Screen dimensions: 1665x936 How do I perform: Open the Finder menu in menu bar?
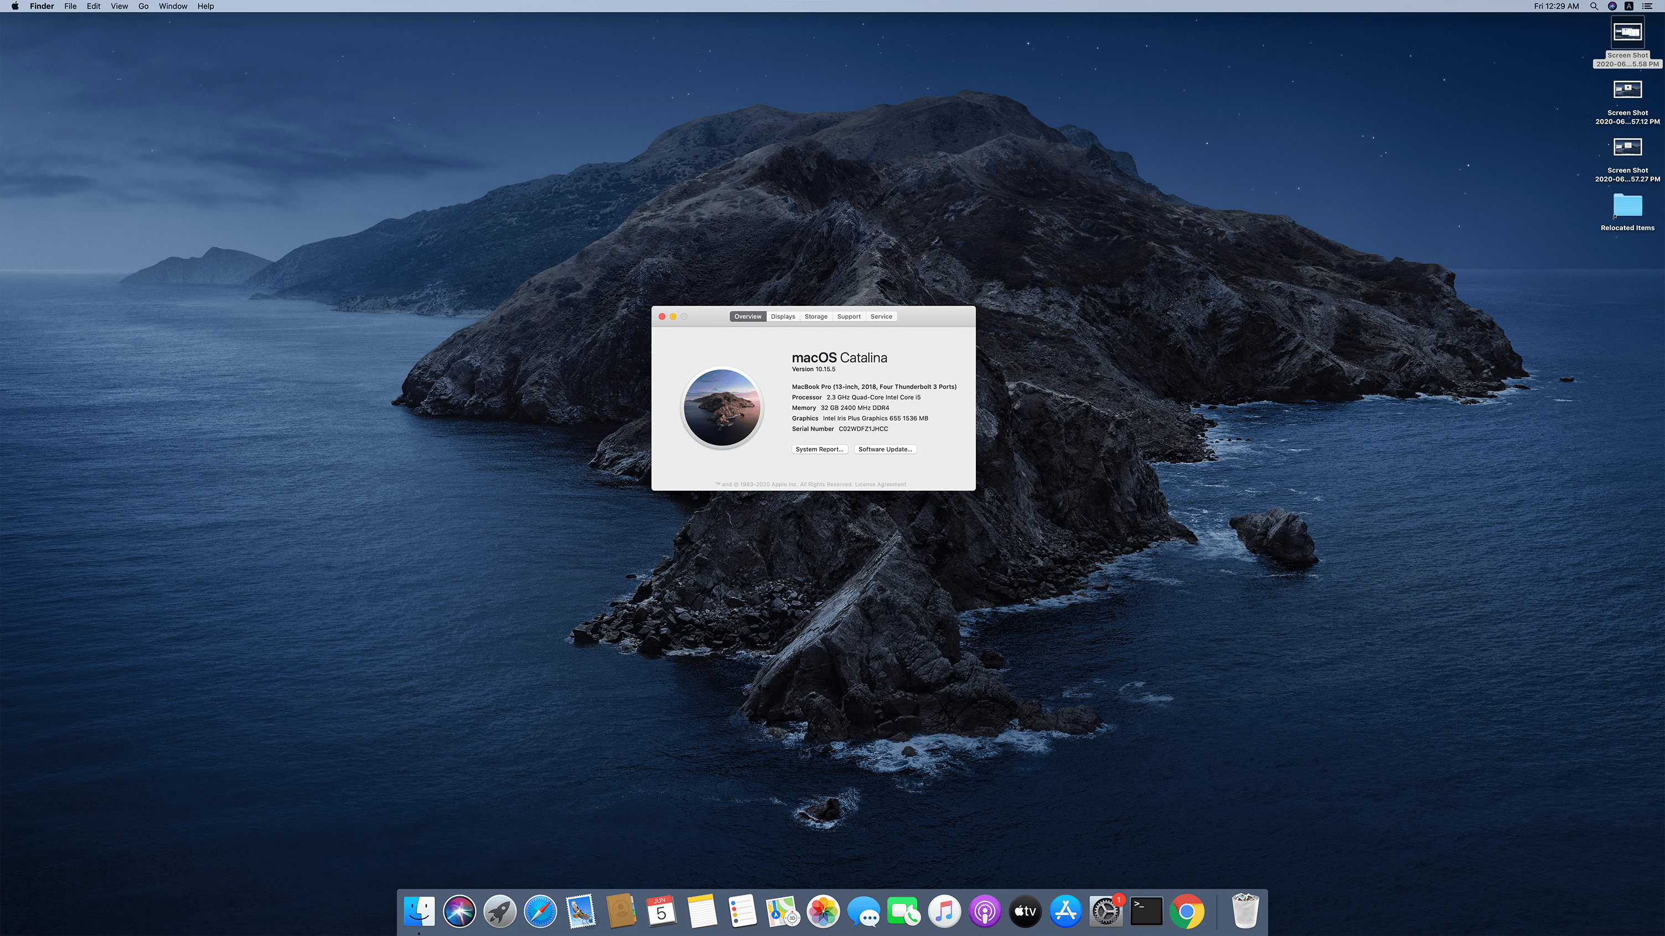click(x=42, y=6)
